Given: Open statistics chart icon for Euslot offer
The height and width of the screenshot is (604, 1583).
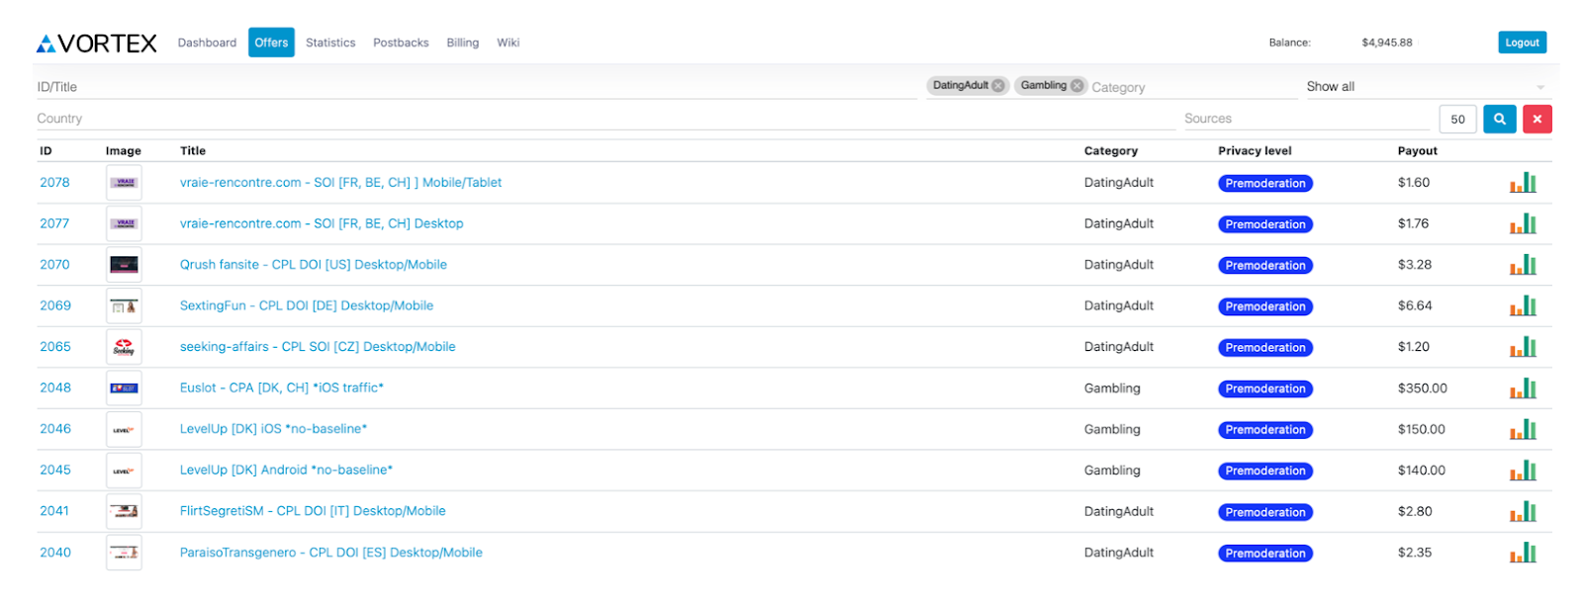Looking at the screenshot, I should tap(1523, 388).
